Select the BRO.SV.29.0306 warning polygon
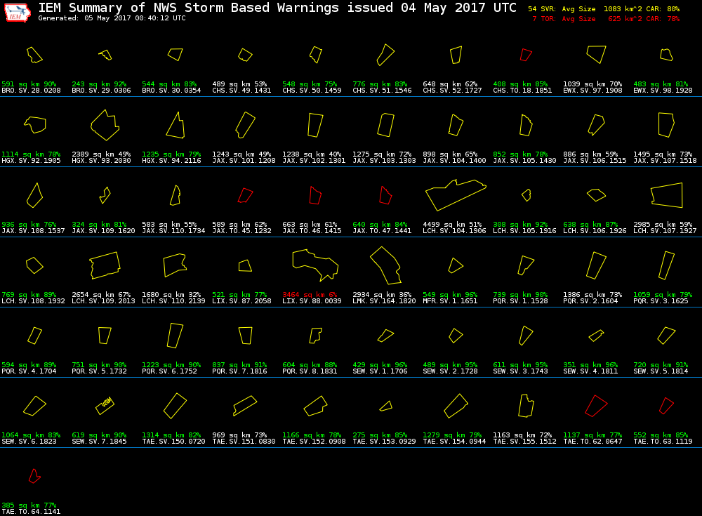 pos(105,55)
